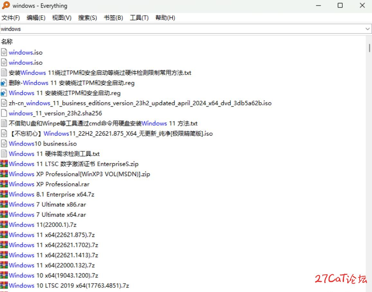Open the 帮助(H) menu
Image resolution: width=372 pixels, height=292 pixels.
(165, 18)
